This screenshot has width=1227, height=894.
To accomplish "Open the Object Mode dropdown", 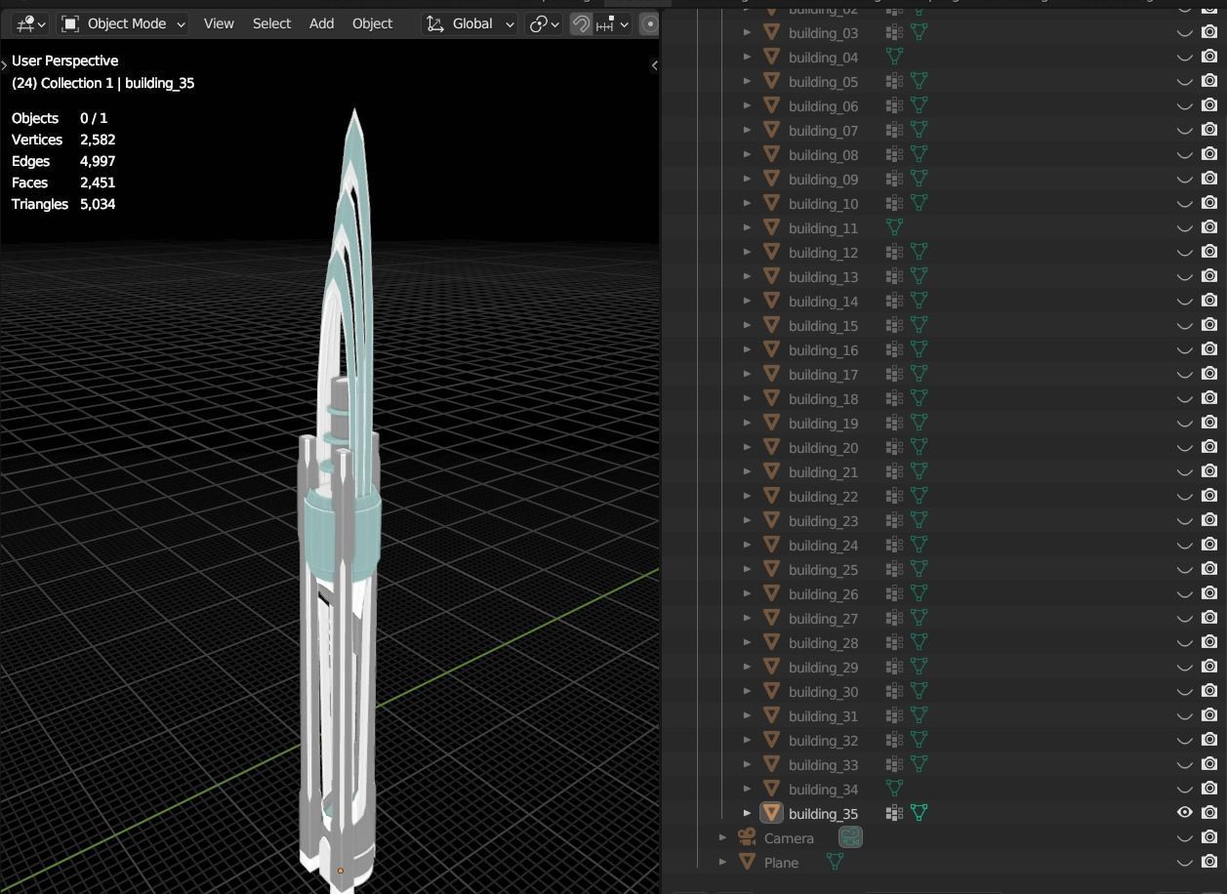I will click(123, 23).
